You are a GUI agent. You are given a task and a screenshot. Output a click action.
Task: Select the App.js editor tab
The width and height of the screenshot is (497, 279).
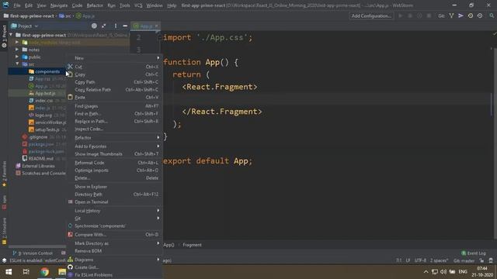click(x=146, y=26)
